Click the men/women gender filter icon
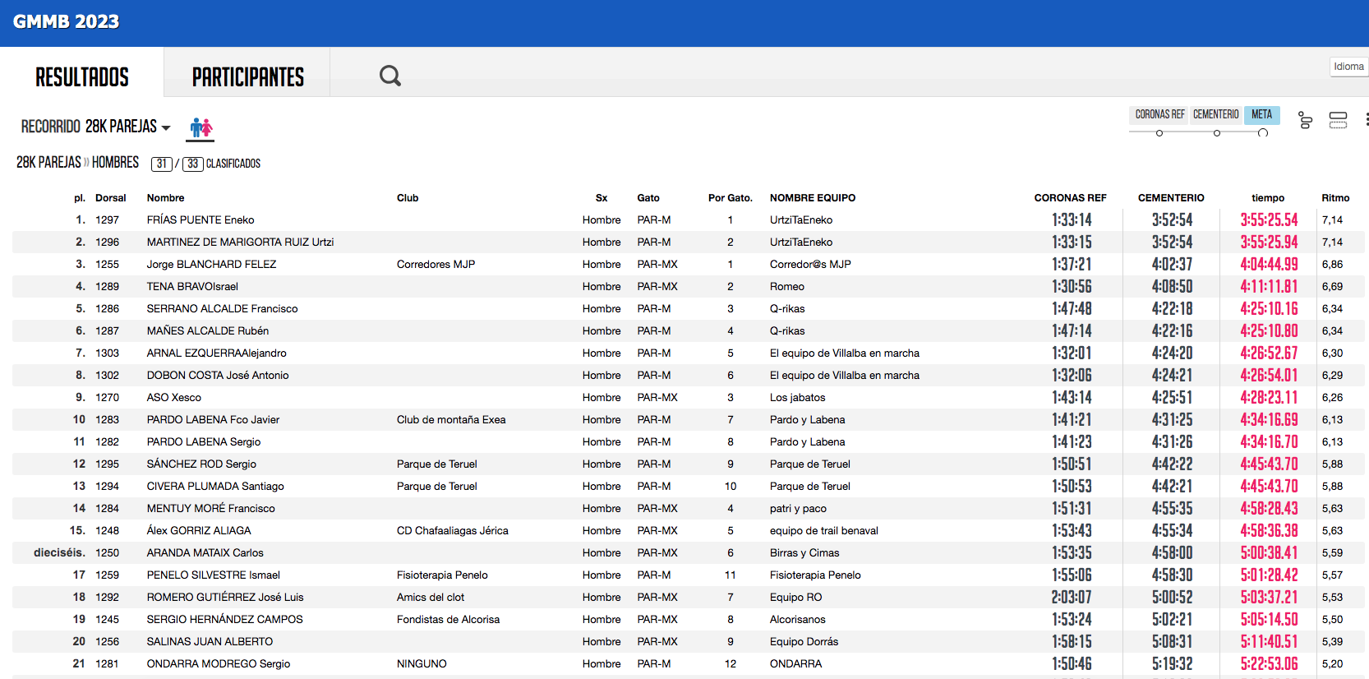Screen dimensions: 1369x679 (x=201, y=127)
